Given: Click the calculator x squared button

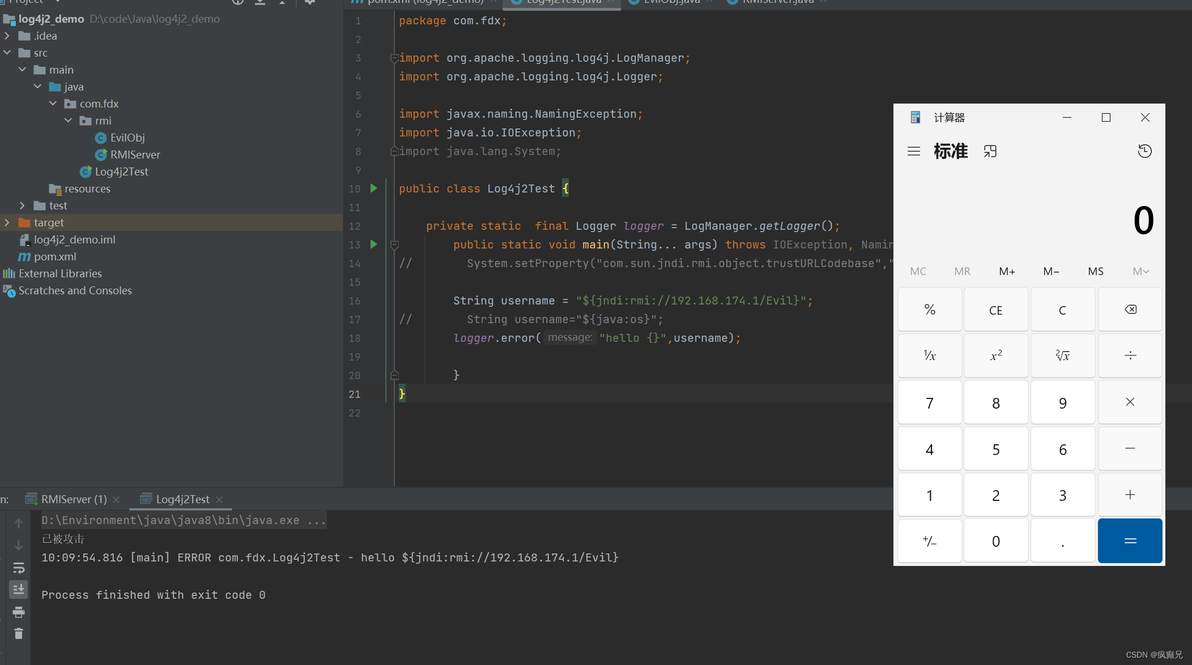Looking at the screenshot, I should pyautogui.click(x=996, y=356).
